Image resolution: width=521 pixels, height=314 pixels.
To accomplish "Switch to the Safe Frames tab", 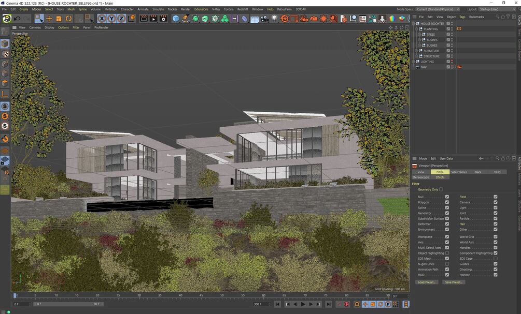I will [459, 172].
